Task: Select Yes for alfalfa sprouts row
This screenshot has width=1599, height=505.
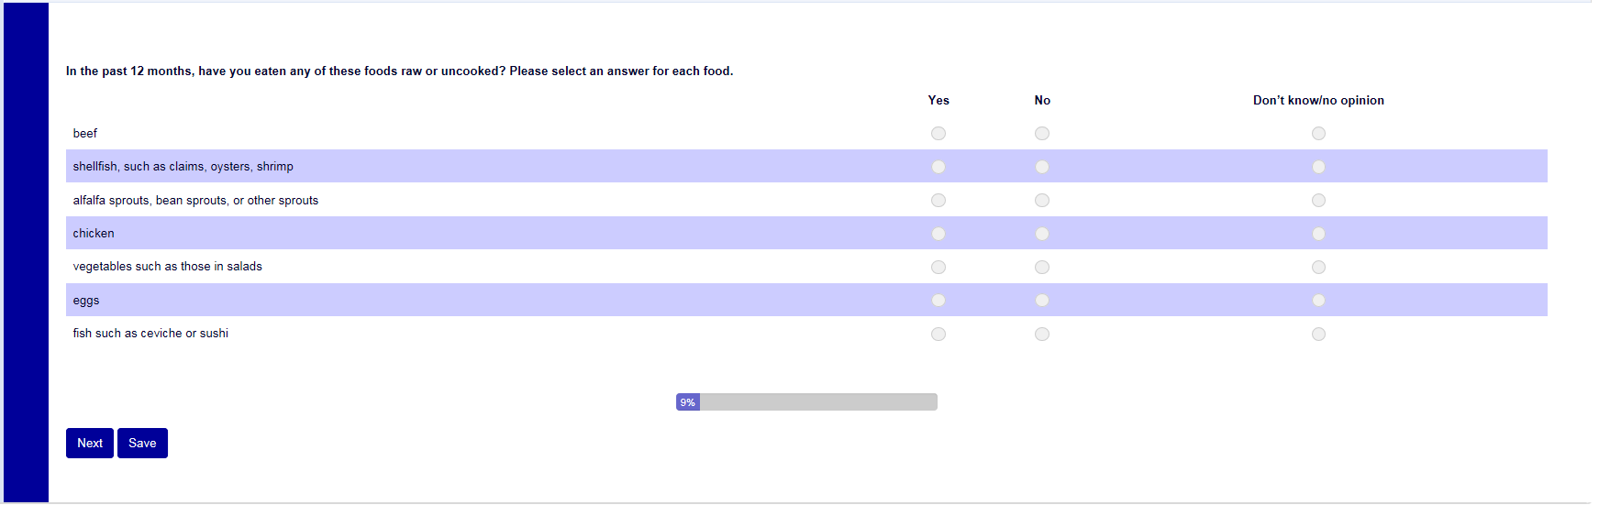Action: pyautogui.click(x=938, y=201)
